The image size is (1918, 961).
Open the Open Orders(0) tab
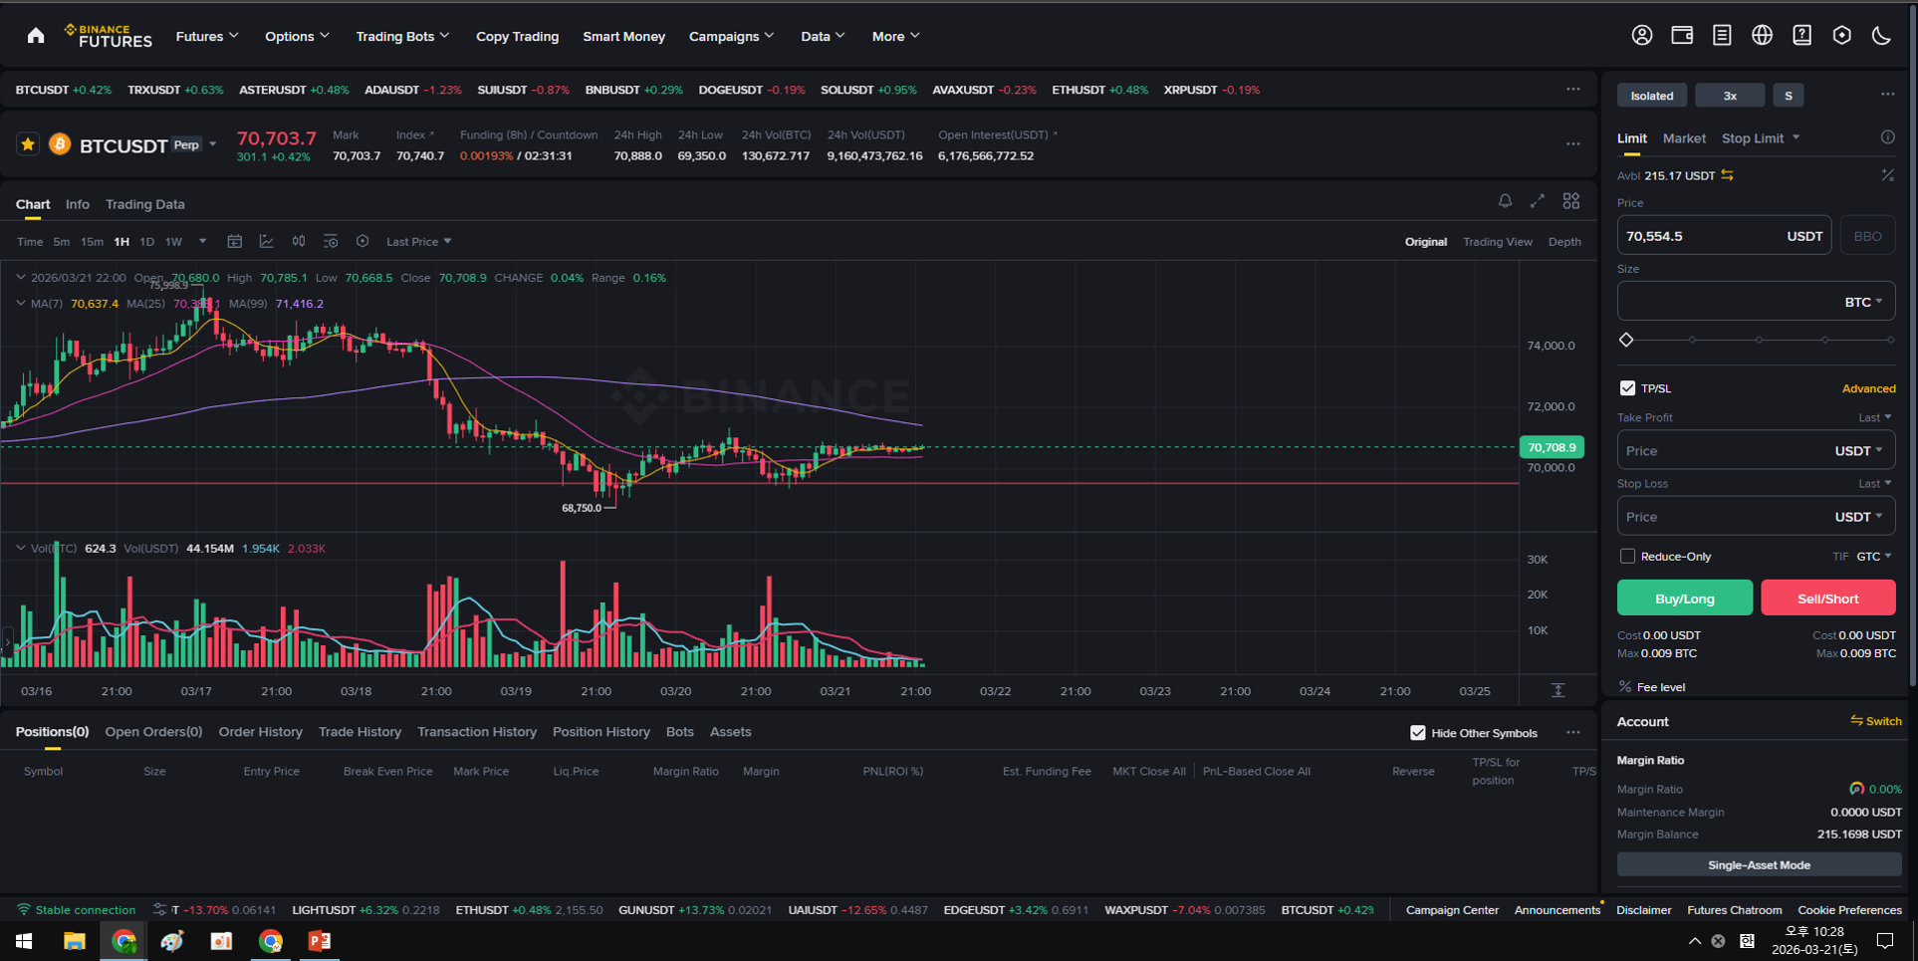[153, 732]
